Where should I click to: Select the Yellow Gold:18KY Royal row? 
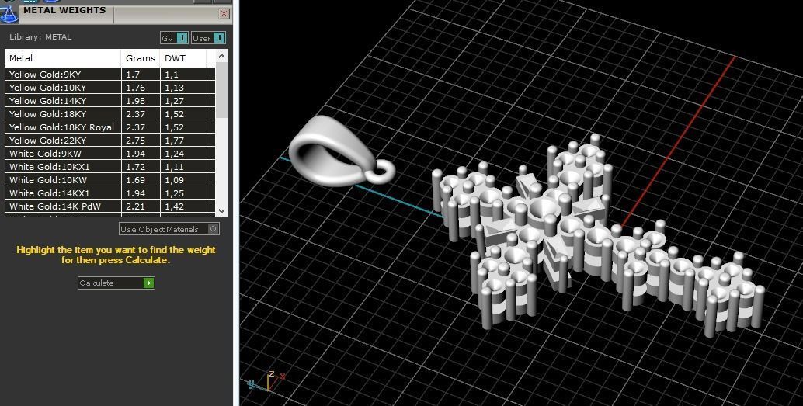(x=110, y=127)
